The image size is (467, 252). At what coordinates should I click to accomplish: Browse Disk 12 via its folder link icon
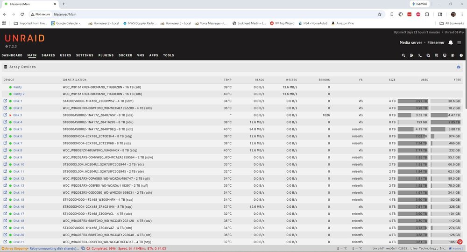point(5,178)
